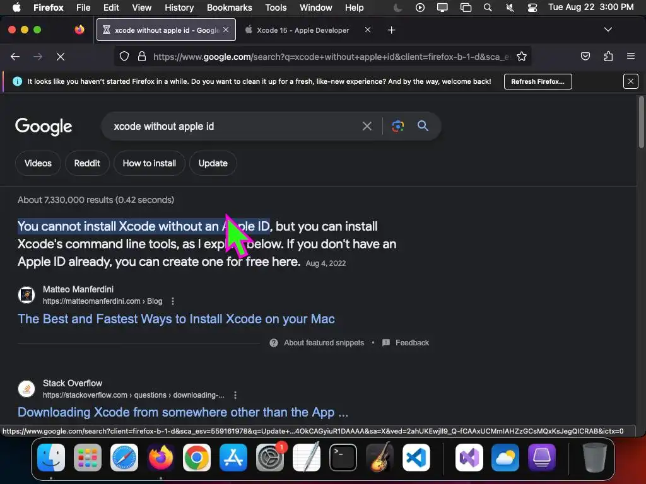Viewport: 646px width, 484px height.
Task: Launch Google Chrome from the Dock
Action: click(x=197, y=458)
